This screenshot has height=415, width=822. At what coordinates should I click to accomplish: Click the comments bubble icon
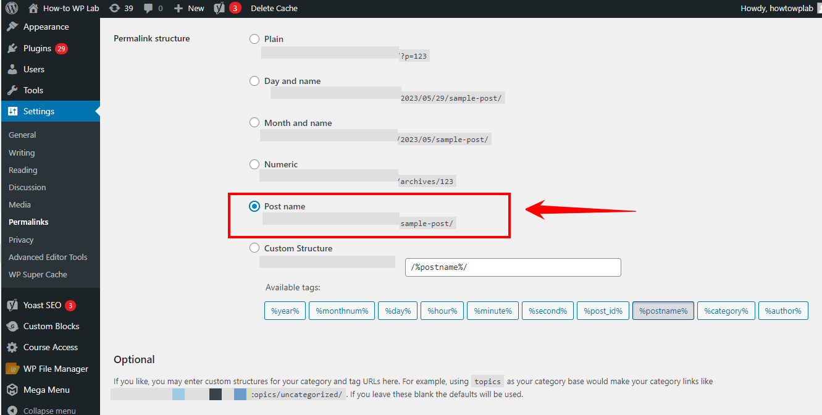pos(148,9)
